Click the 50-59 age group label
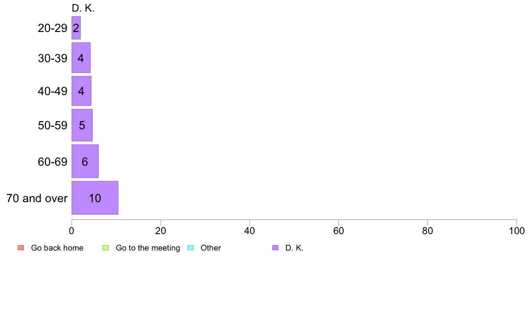 [x=53, y=125]
